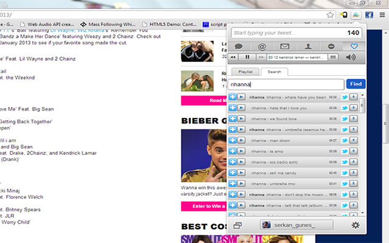The width and height of the screenshot is (389, 243).
Task: Open the direct messages envelope tab
Action: point(285,46)
